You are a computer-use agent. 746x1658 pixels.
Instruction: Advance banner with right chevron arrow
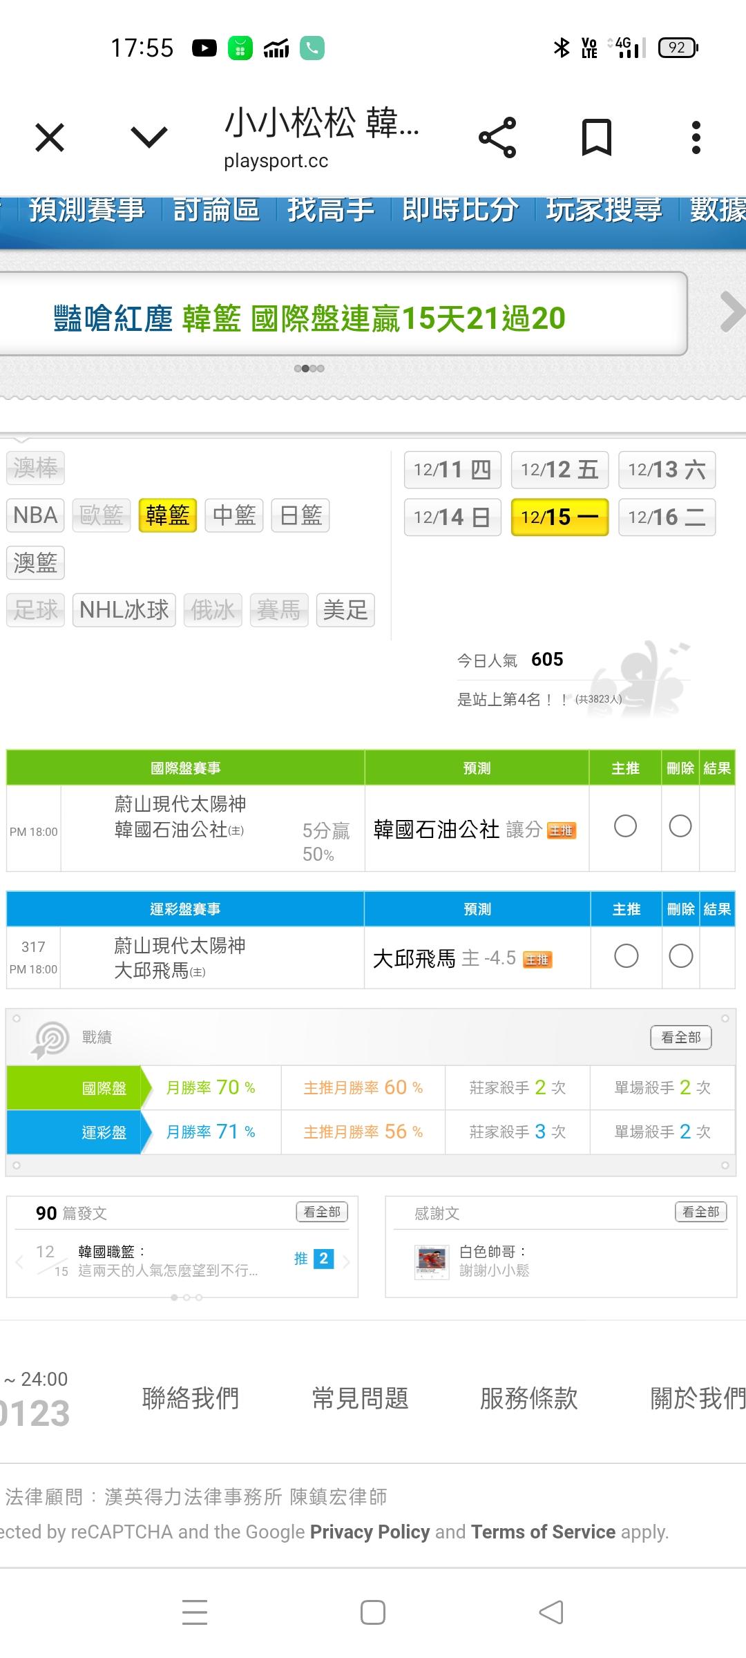(731, 312)
